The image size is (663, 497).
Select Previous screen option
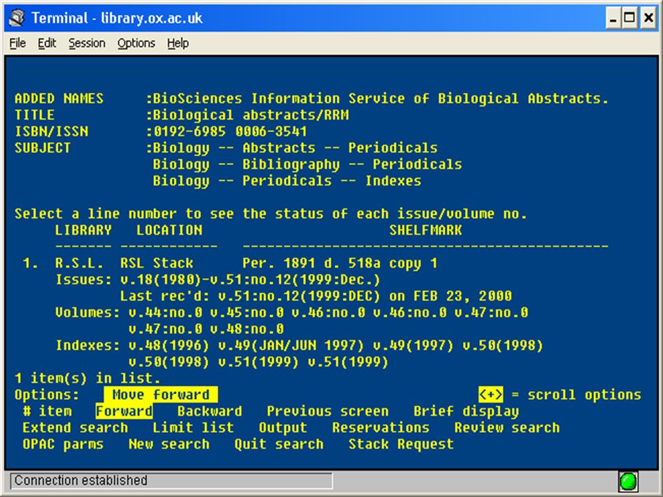click(327, 411)
